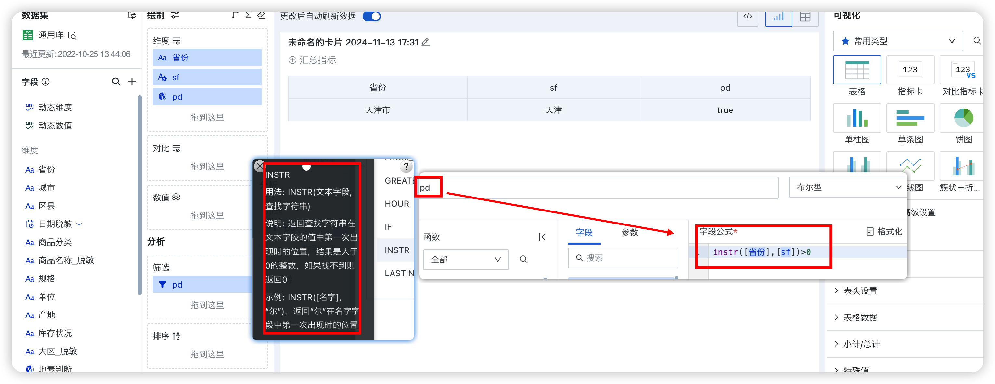
Task: Show 字段 info icon
Action: (x=45, y=82)
